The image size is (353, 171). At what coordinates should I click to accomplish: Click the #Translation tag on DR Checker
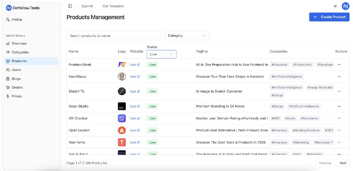(x=310, y=119)
